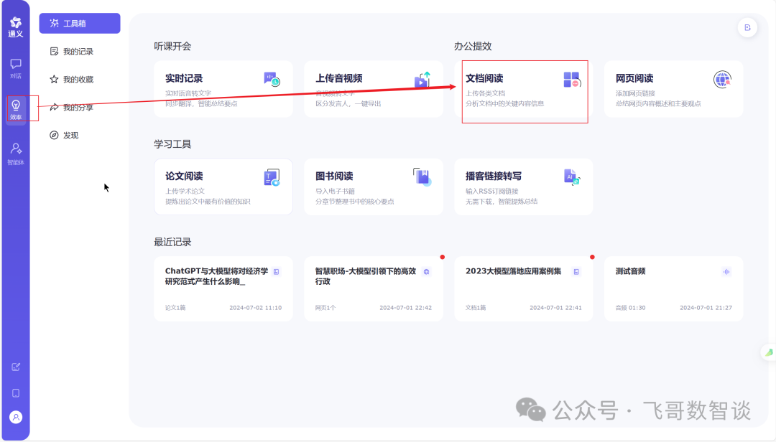Screen dimensions: 776x442
Task: Open the 对话 chat section
Action: coord(15,69)
